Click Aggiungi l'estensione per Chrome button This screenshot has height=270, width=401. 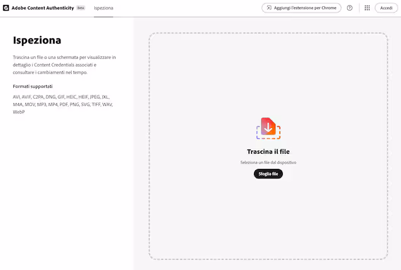click(301, 8)
